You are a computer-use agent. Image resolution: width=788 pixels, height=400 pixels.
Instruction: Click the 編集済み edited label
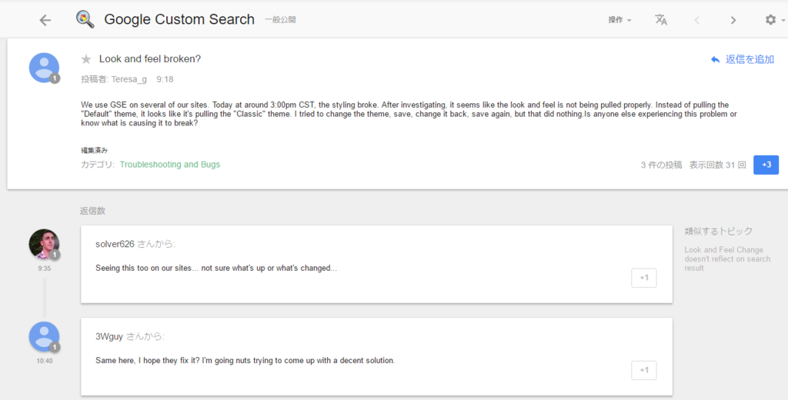pyautogui.click(x=94, y=150)
